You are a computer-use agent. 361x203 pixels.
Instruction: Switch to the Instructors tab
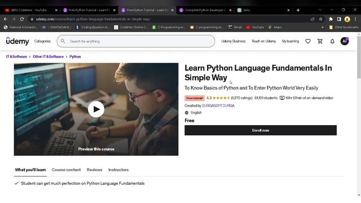118,170
